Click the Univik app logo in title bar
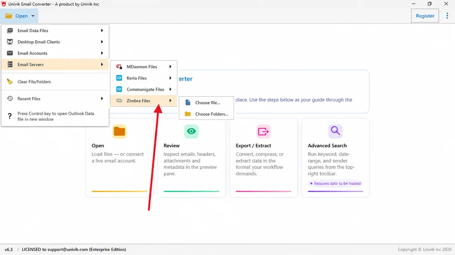This screenshot has width=455, height=255. point(3,4)
